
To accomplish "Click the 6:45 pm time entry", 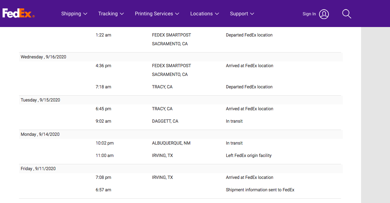I will pos(104,109).
